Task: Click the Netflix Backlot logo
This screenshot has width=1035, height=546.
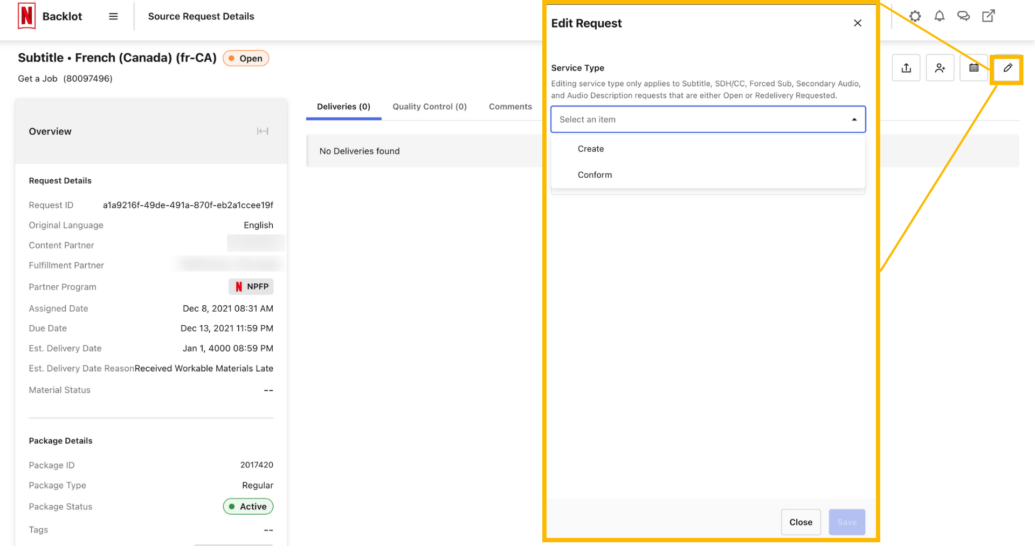Action: point(27,16)
